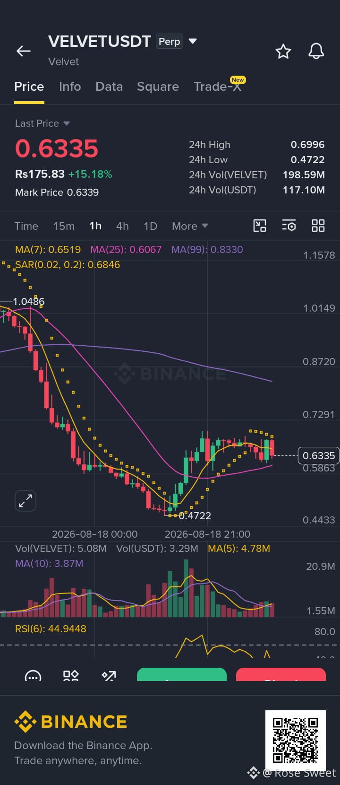This screenshot has width=340, height=785.
Task: Switch to the Square tab
Action: pyautogui.click(x=158, y=87)
